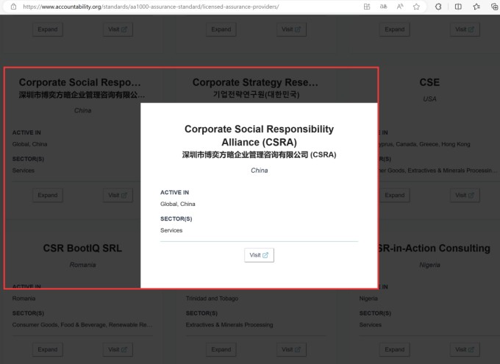Click the browser address bar URL
Screen dimensions: 500x364
point(151,7)
